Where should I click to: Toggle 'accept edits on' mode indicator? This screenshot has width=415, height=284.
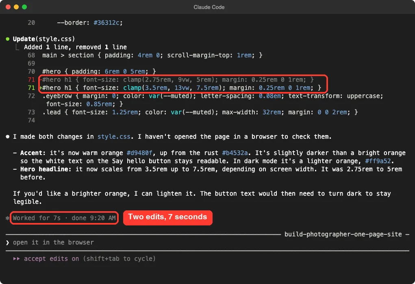point(51,258)
